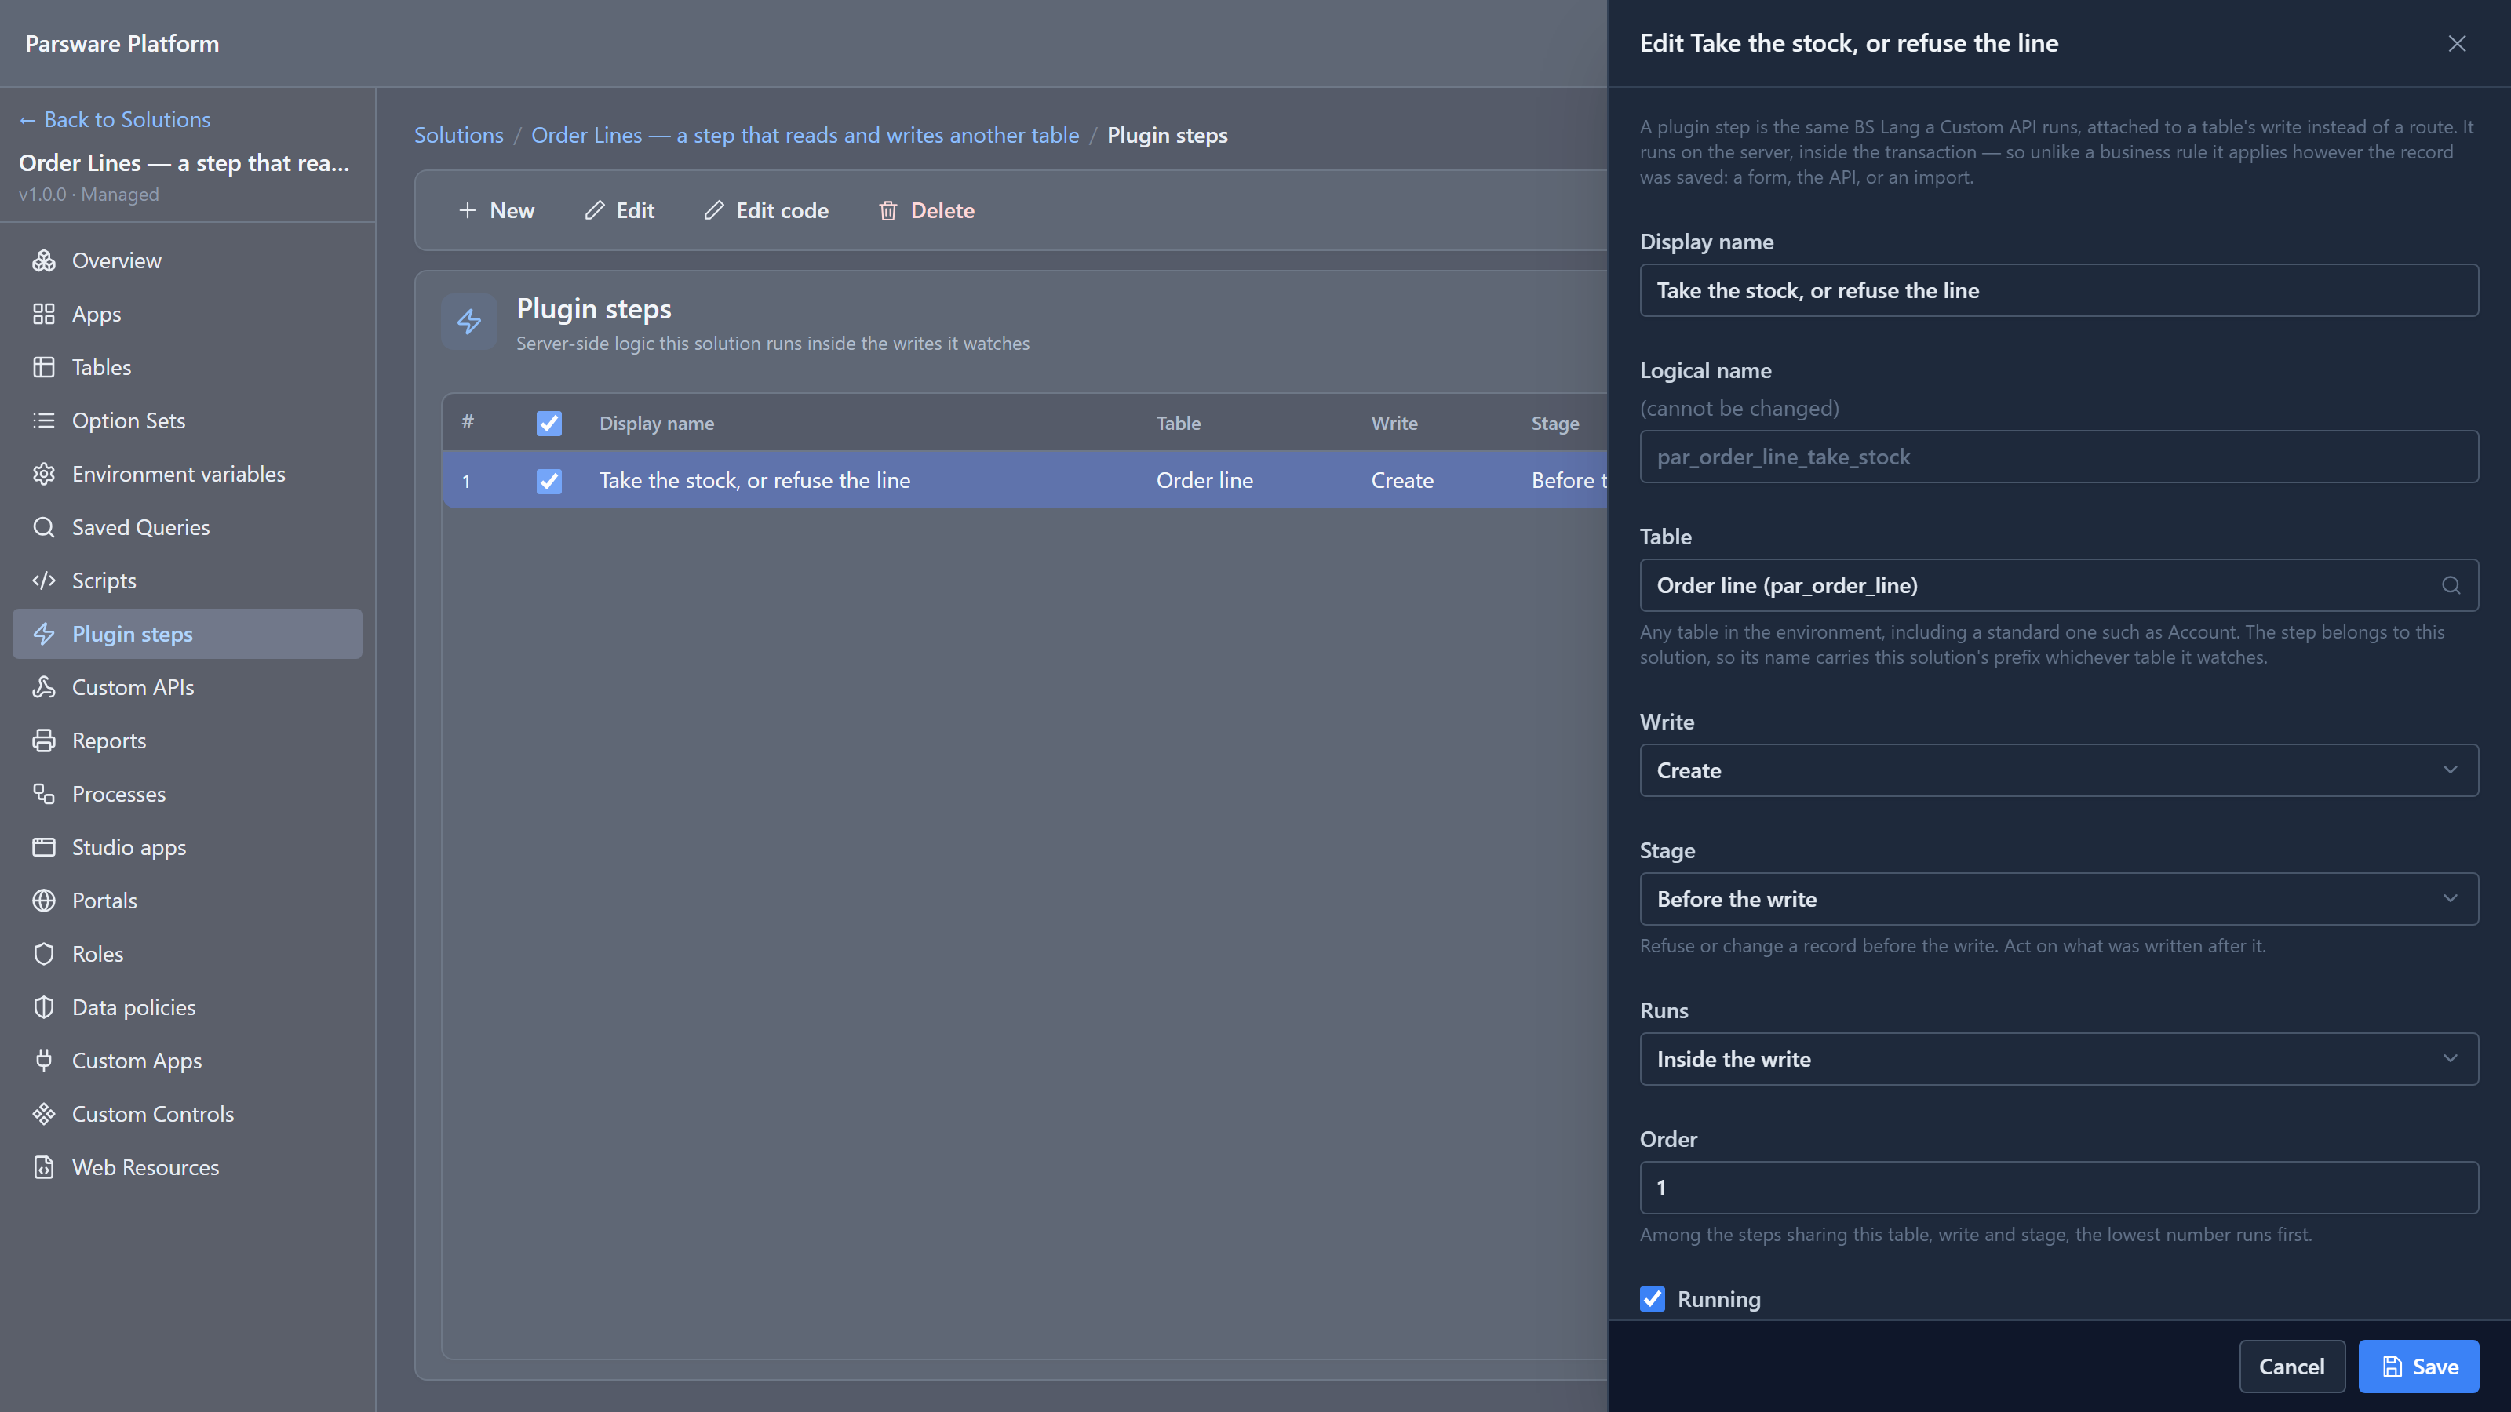The width and height of the screenshot is (2511, 1412).
Task: Open Data policies in the sidebar
Action: [x=188, y=1007]
